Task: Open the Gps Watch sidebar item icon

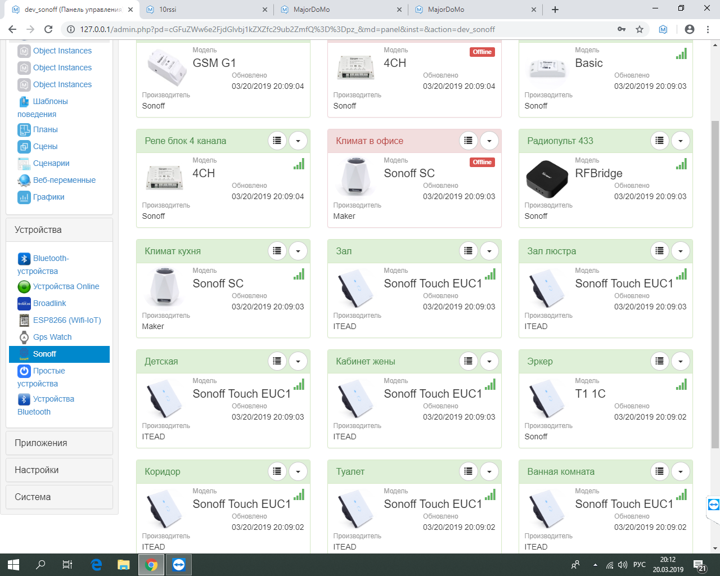Action: (x=24, y=337)
